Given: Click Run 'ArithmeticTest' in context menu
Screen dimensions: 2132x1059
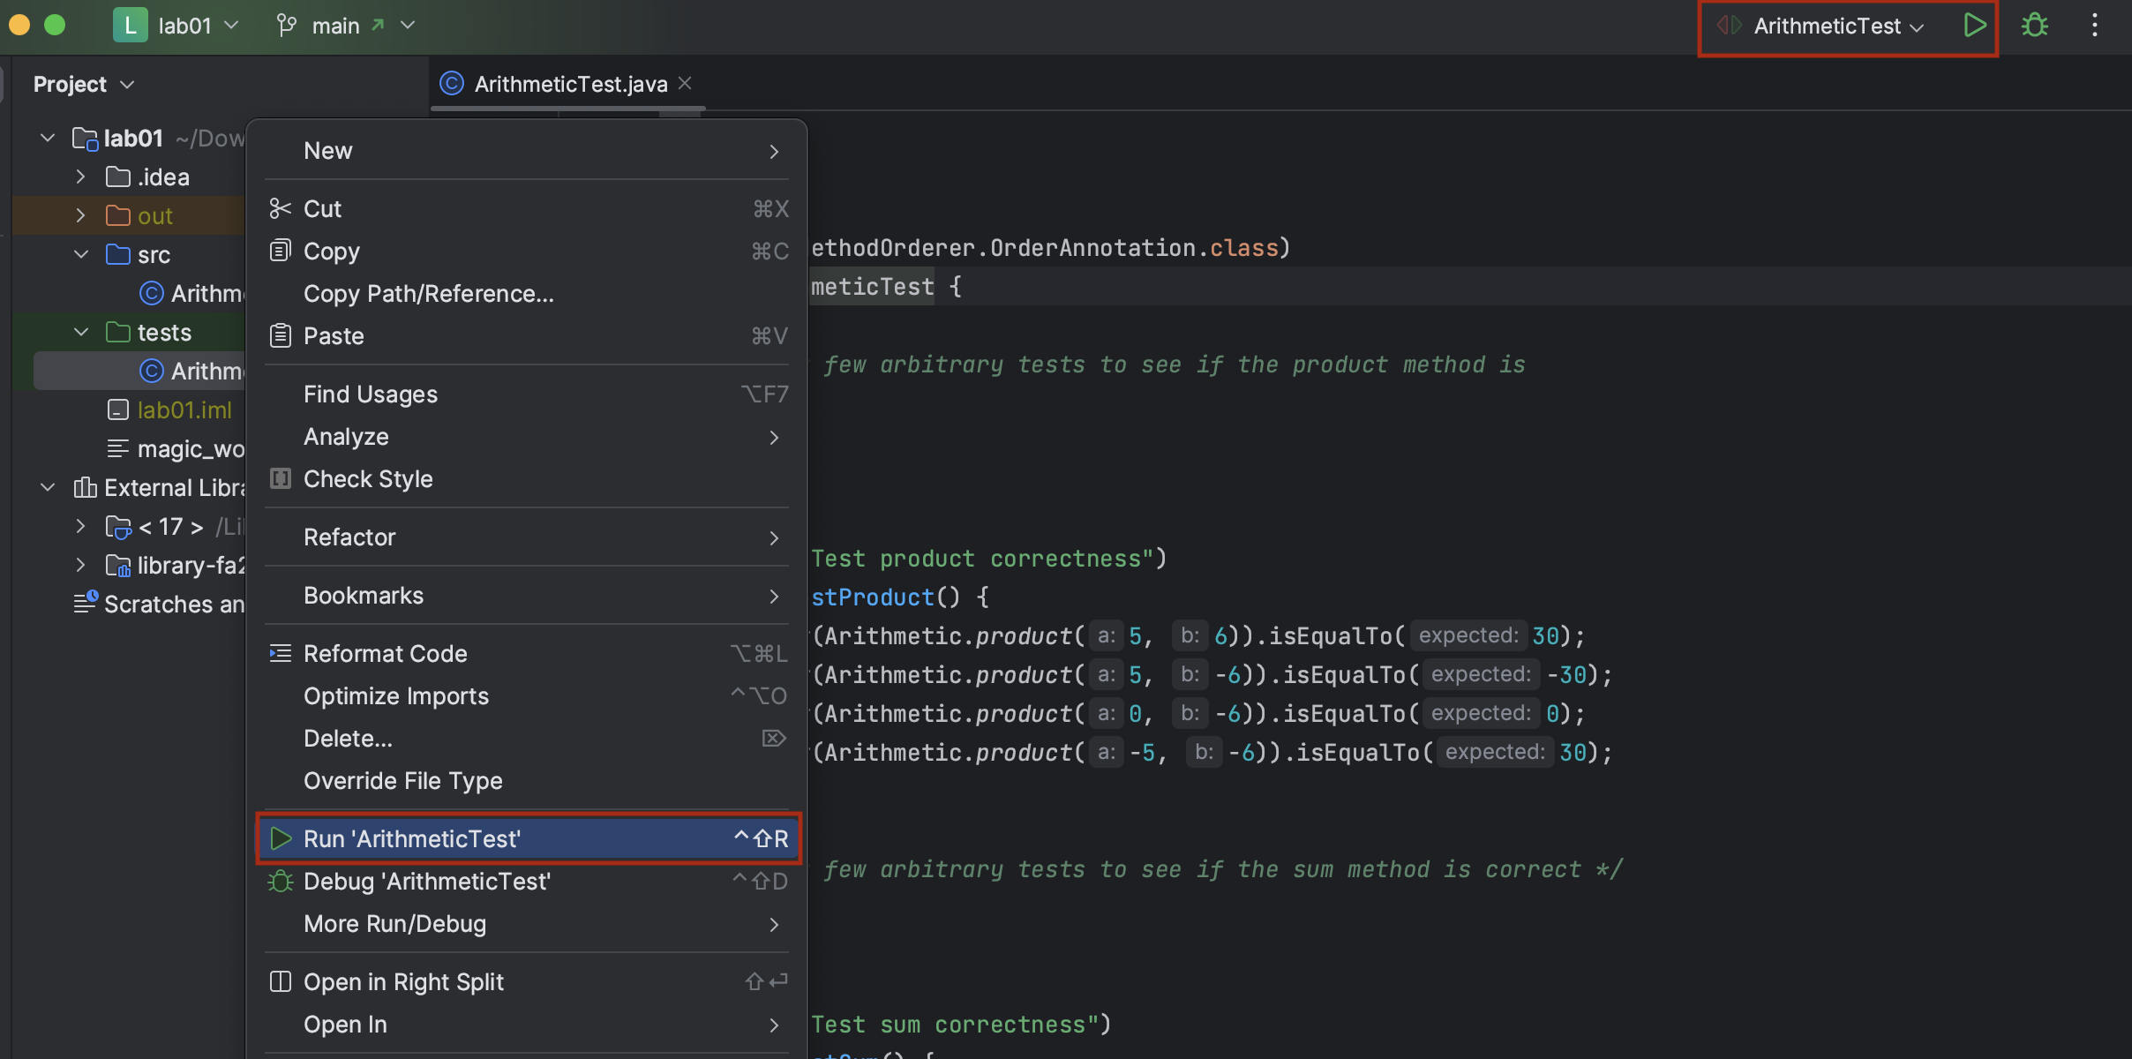Looking at the screenshot, I should (x=412, y=839).
